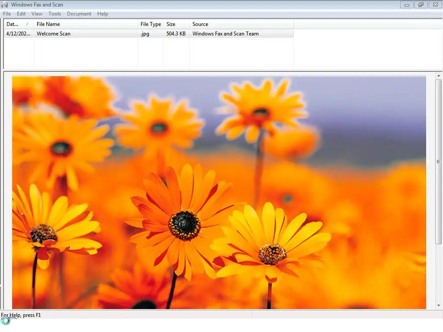Open the Help menu

click(x=103, y=14)
